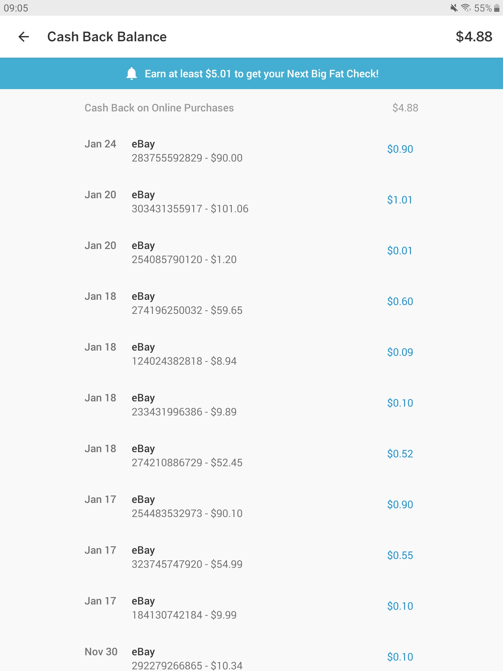Open the eBay order 233431996386

point(184,405)
